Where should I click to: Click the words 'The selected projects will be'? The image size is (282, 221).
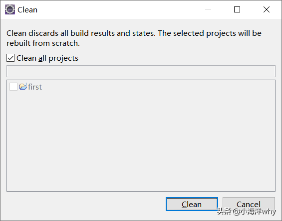[x=210, y=33]
